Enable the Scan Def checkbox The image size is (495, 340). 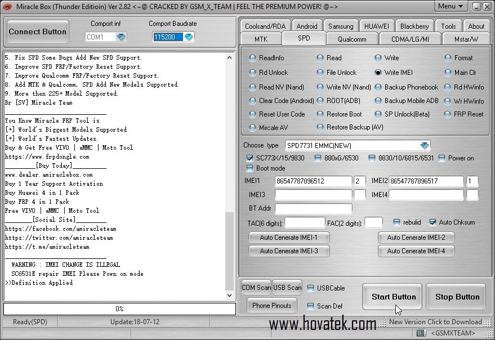tap(311, 306)
